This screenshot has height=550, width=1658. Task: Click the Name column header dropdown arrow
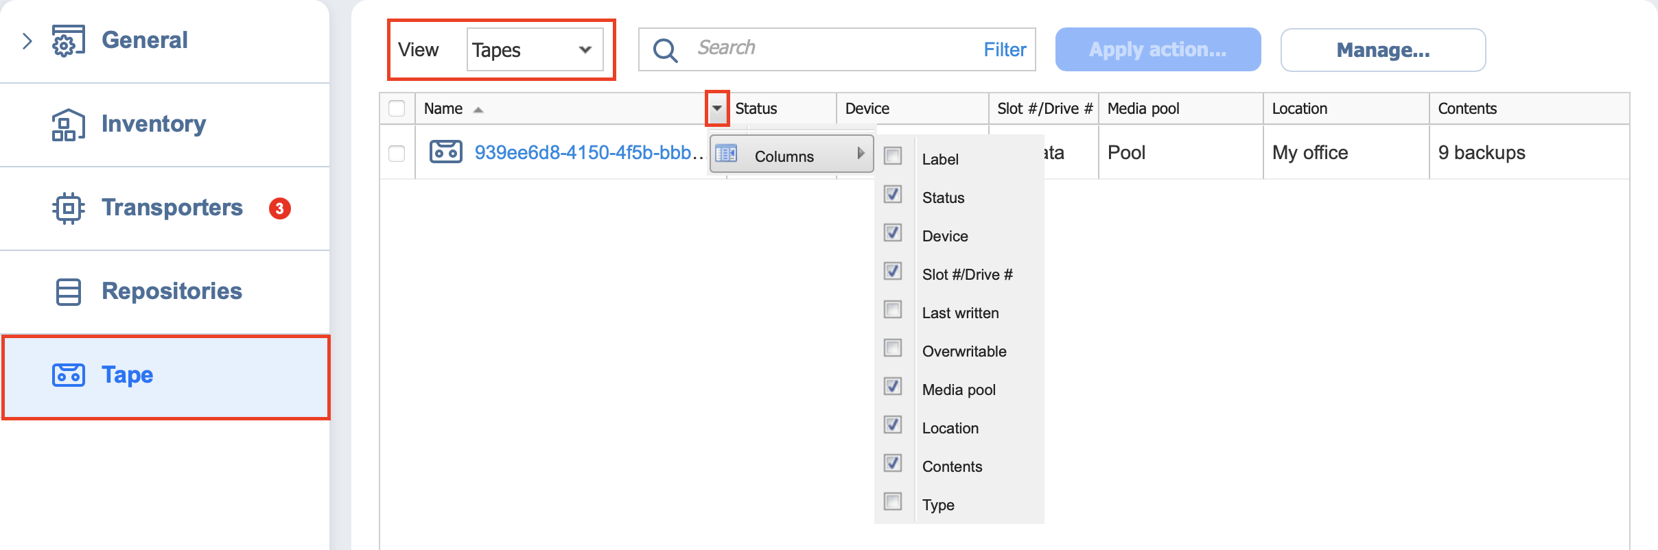[x=716, y=108]
